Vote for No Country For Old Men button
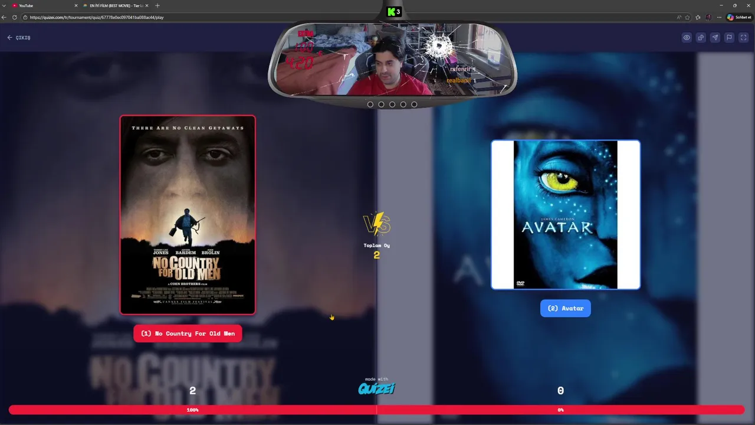The height and width of the screenshot is (425, 755). (188, 334)
